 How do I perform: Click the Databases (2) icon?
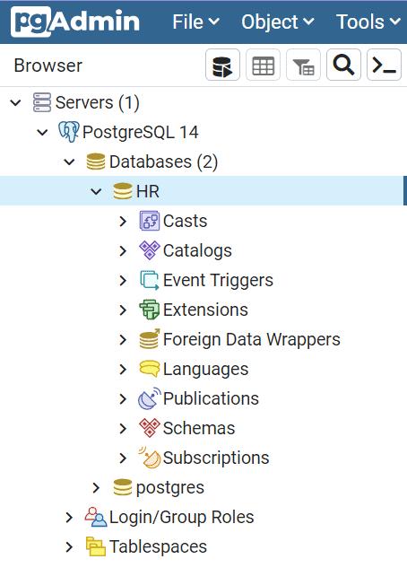pyautogui.click(x=95, y=162)
